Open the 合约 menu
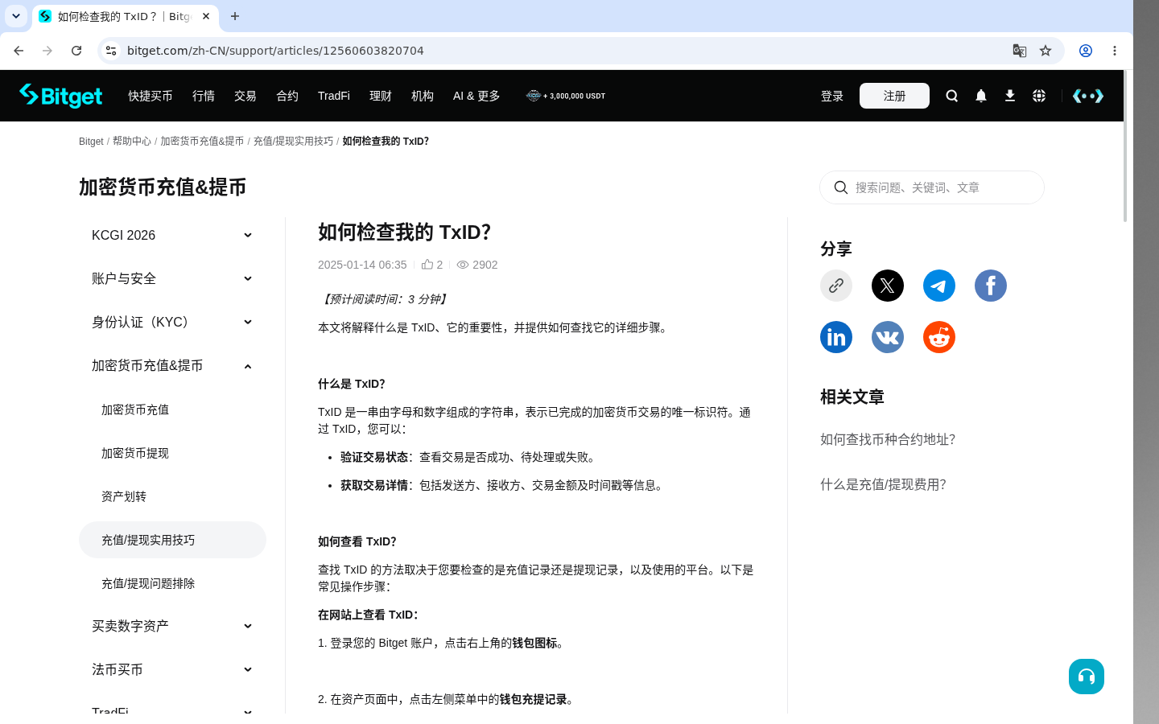 tap(287, 96)
